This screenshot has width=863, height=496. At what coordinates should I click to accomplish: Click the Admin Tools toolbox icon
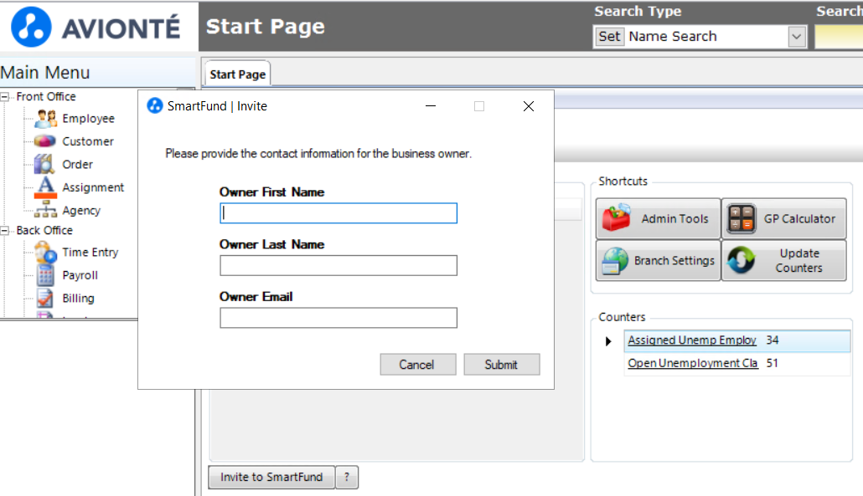[x=617, y=218]
